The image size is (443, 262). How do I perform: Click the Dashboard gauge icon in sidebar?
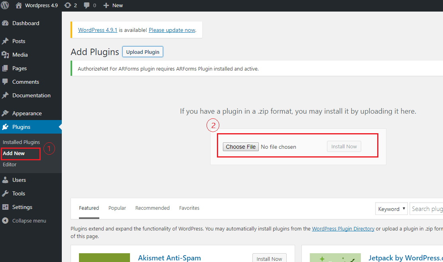(5, 23)
